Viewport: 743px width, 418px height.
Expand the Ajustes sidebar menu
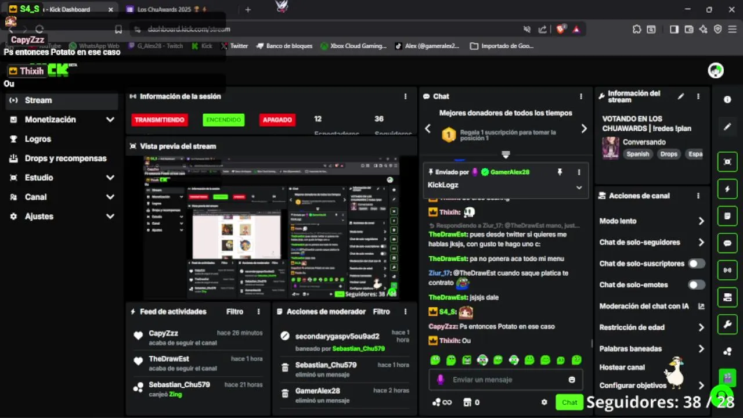click(x=110, y=217)
